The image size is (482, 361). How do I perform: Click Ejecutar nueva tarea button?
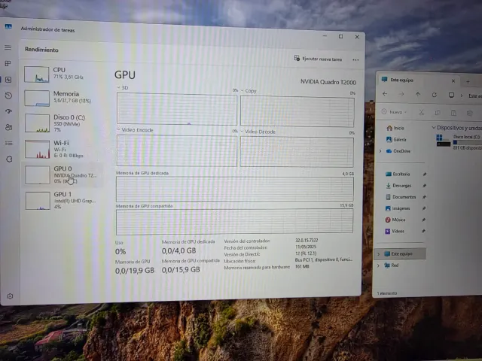coord(317,59)
